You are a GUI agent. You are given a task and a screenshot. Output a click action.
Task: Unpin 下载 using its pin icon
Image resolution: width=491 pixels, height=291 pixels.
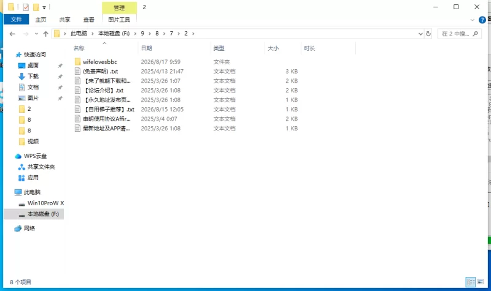(x=60, y=77)
